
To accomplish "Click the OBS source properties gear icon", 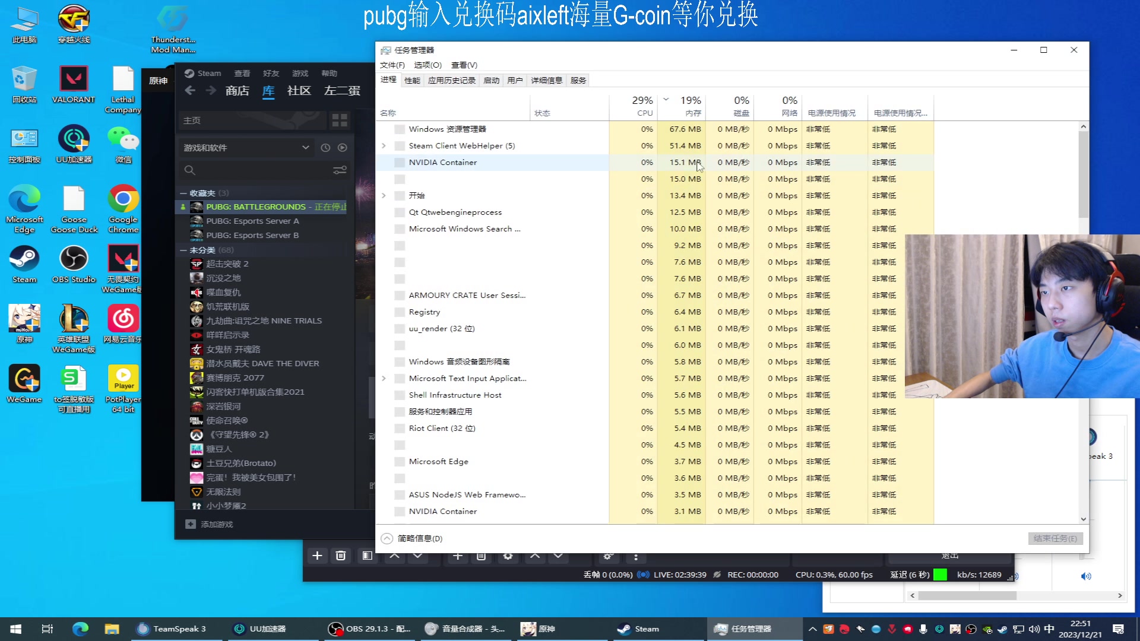I will (508, 556).
